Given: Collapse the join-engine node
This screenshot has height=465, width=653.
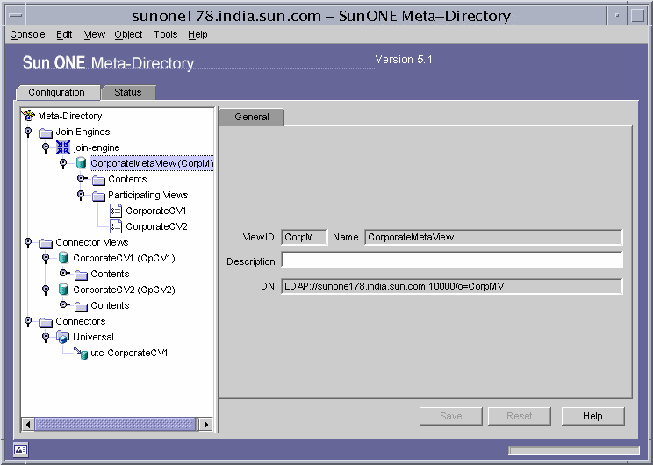Looking at the screenshot, I should coord(46,147).
